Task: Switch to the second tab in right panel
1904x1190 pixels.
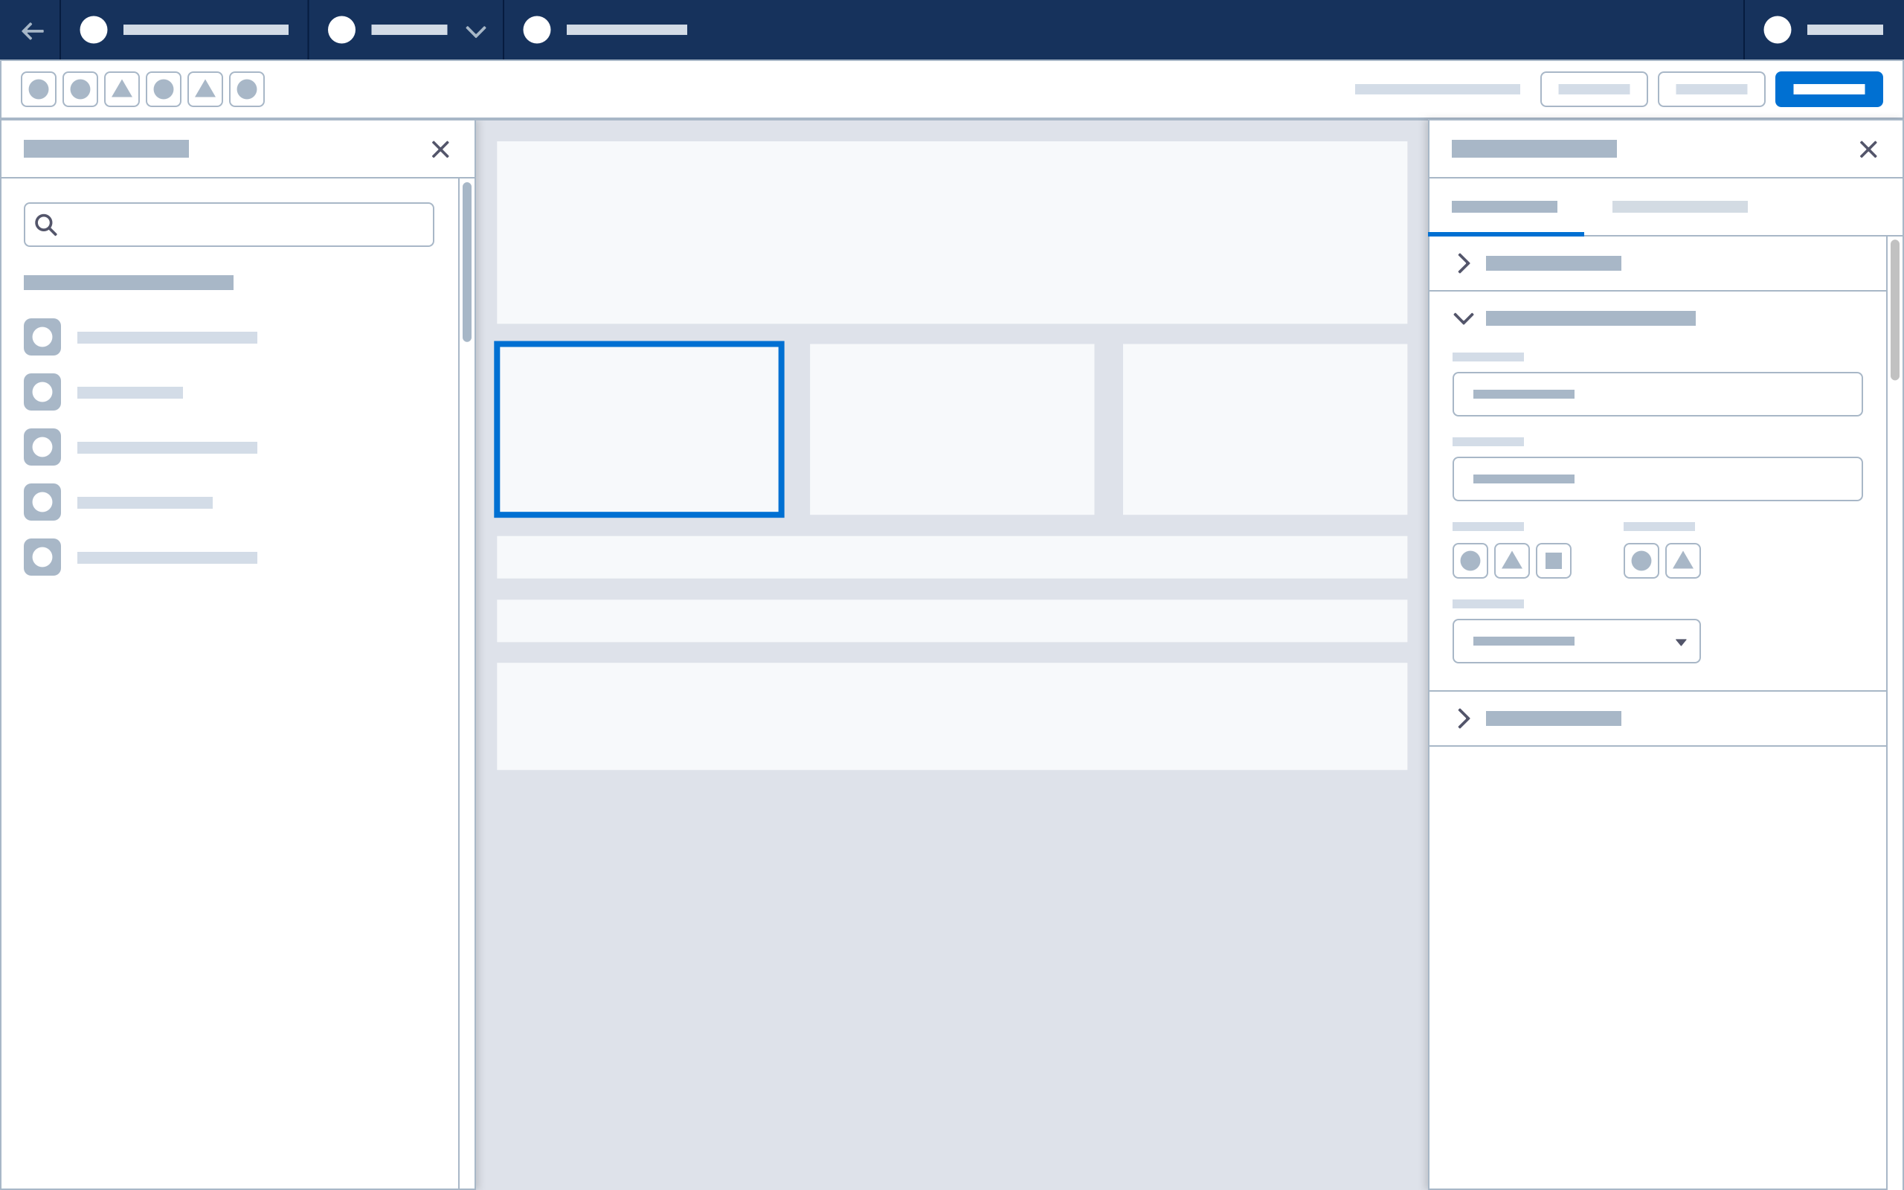Action: 1680,206
